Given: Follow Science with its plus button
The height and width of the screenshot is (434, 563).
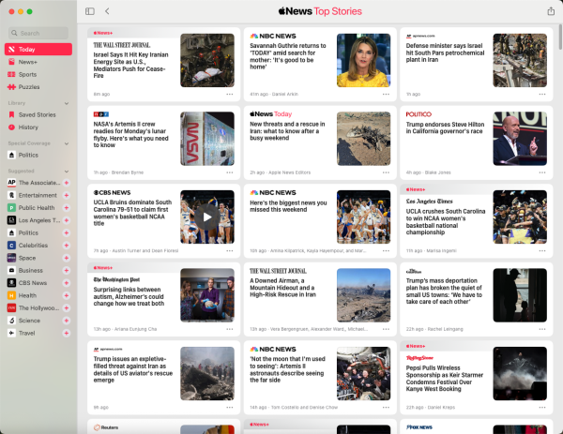Looking at the screenshot, I should point(67,321).
